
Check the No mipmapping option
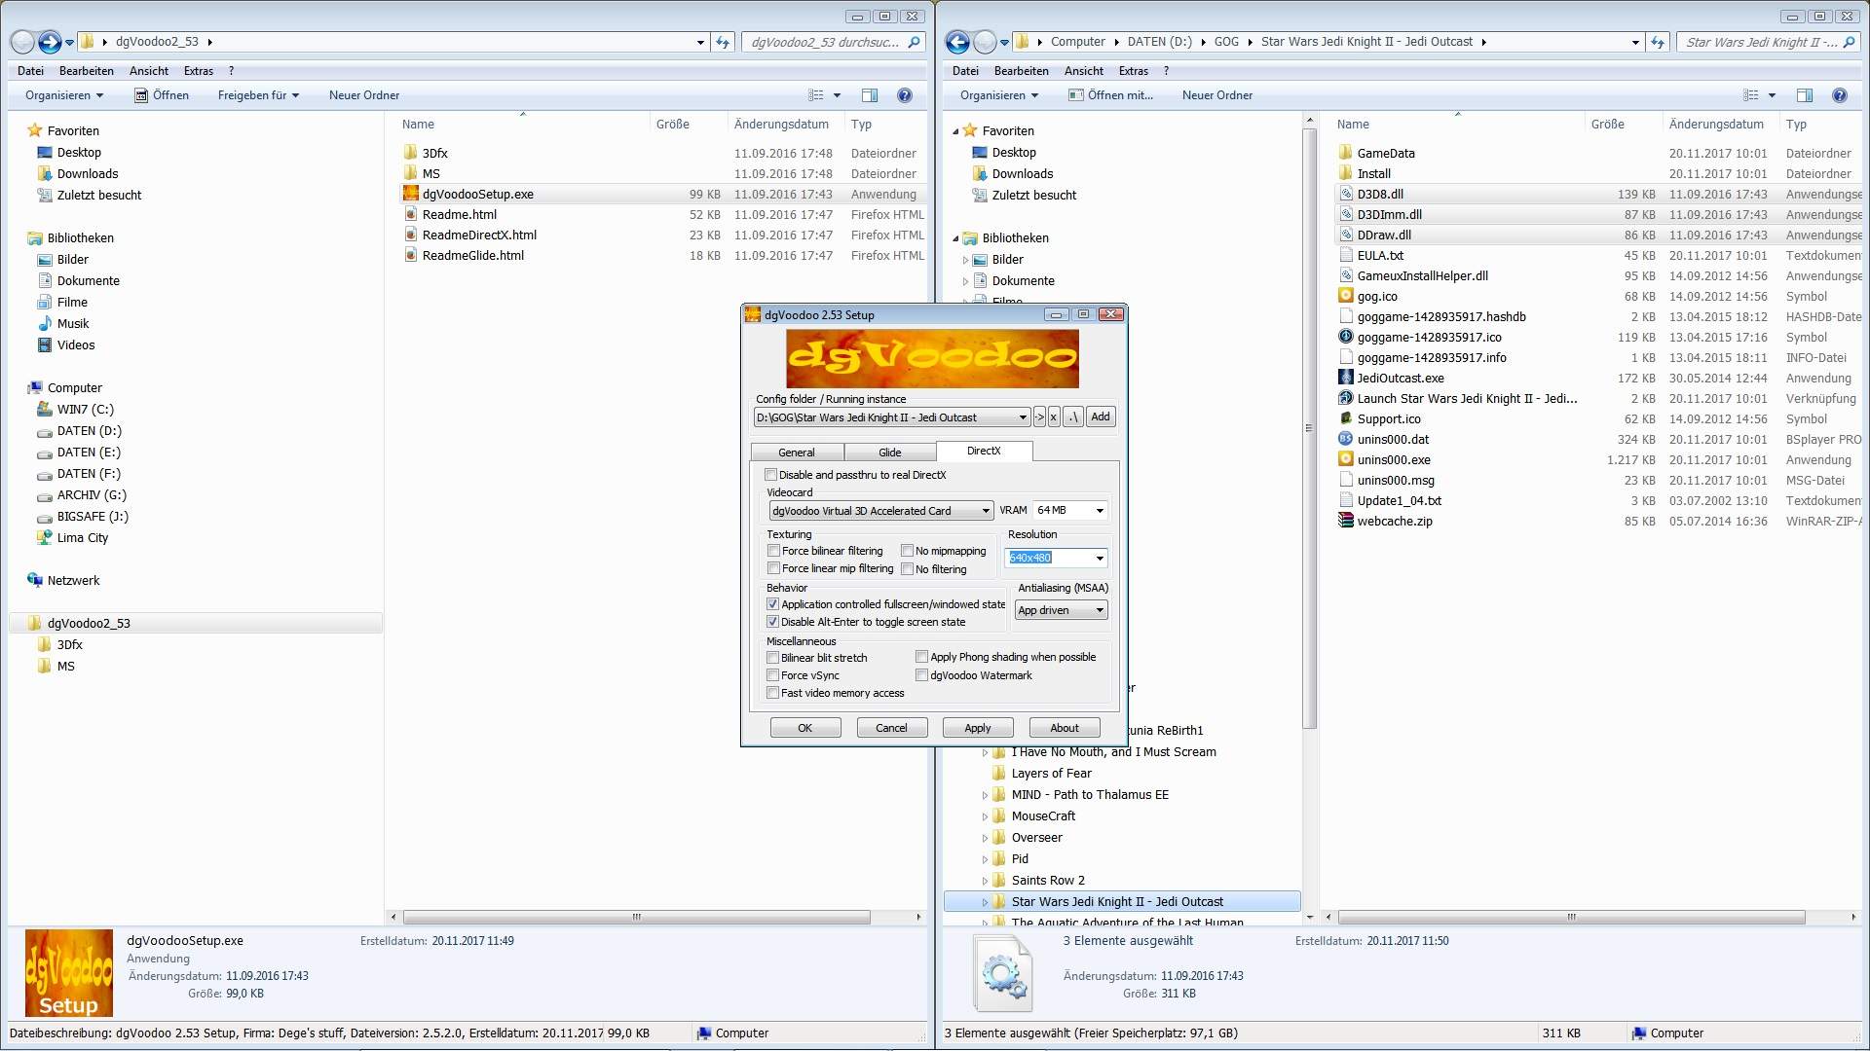907,551
